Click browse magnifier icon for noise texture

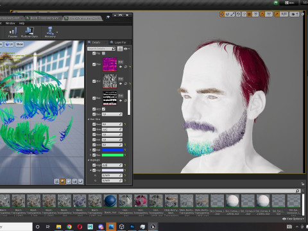pos(126,83)
